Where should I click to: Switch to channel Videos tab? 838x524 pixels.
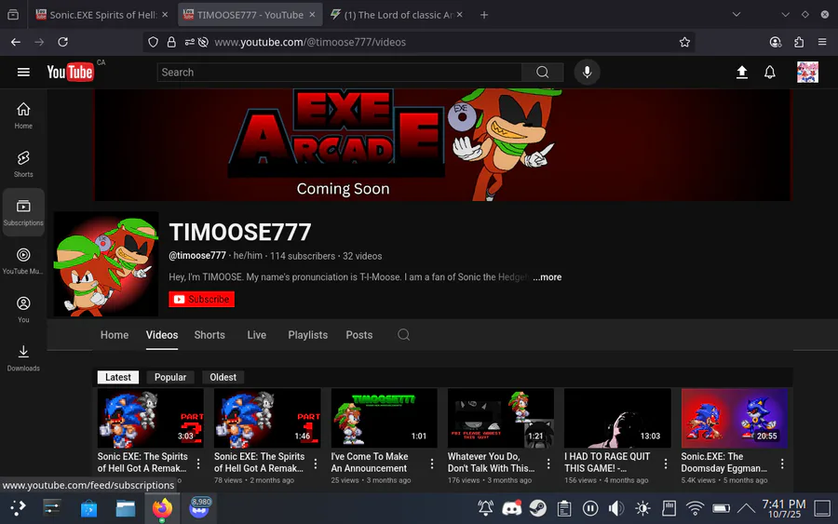[x=162, y=335]
